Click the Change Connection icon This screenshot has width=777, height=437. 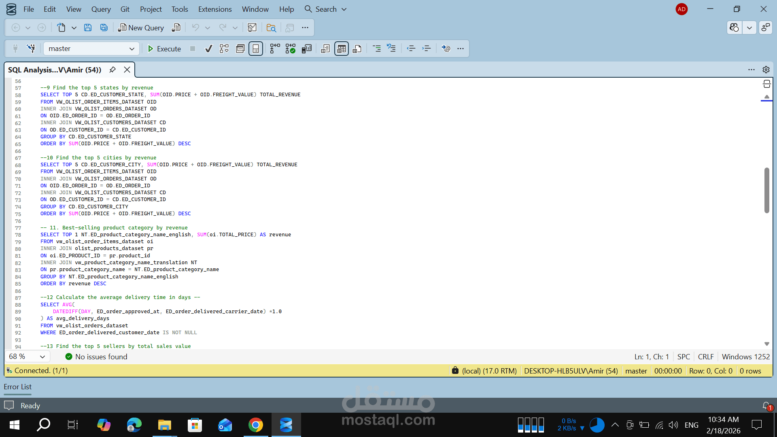[31, 49]
